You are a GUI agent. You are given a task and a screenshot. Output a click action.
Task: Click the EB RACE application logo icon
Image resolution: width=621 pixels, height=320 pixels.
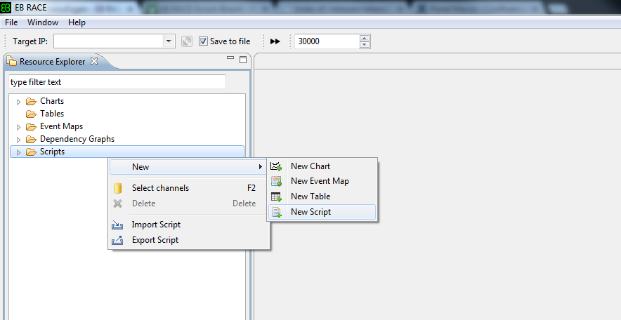point(6,8)
